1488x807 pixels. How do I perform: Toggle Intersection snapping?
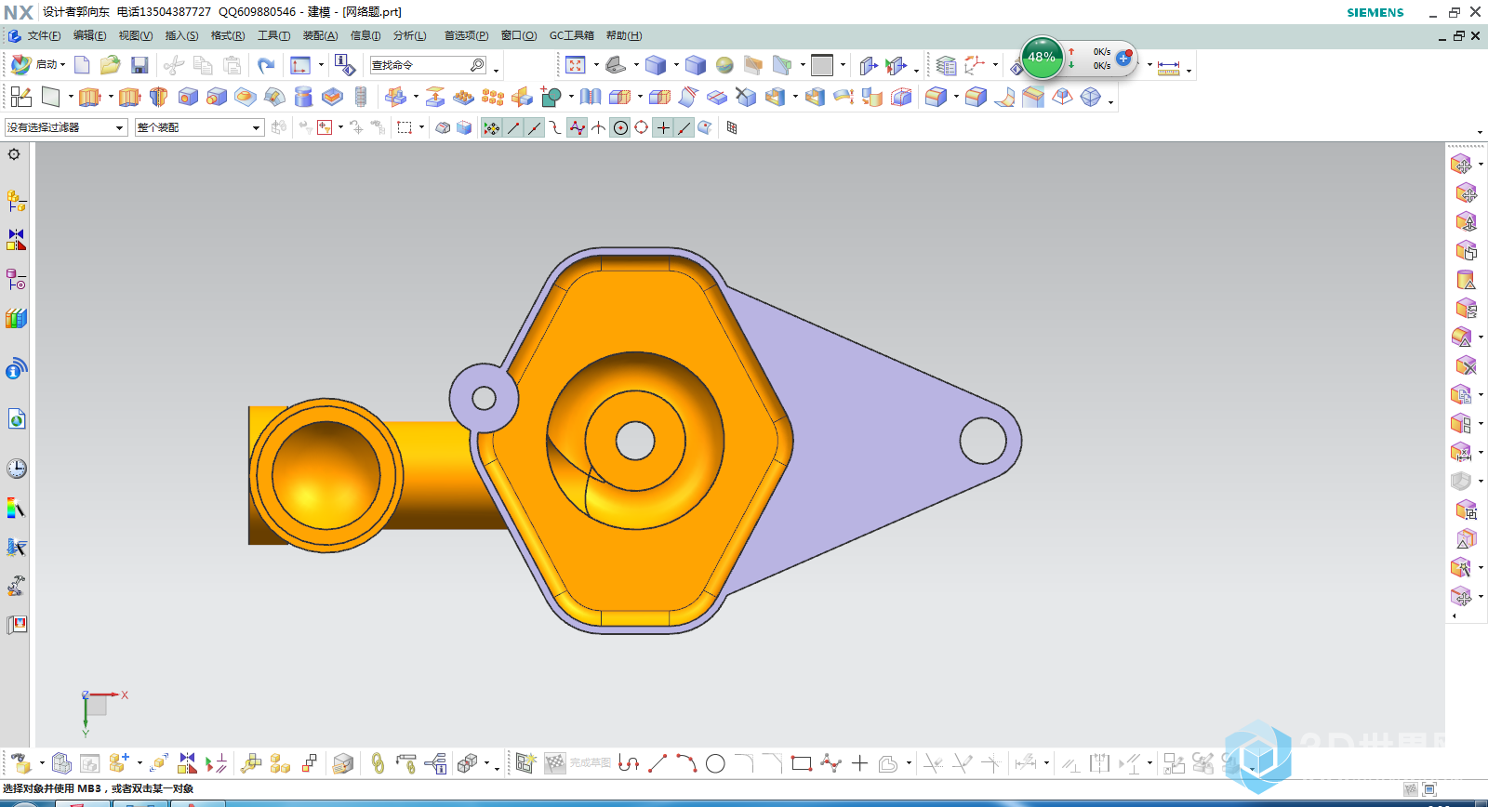tap(599, 128)
